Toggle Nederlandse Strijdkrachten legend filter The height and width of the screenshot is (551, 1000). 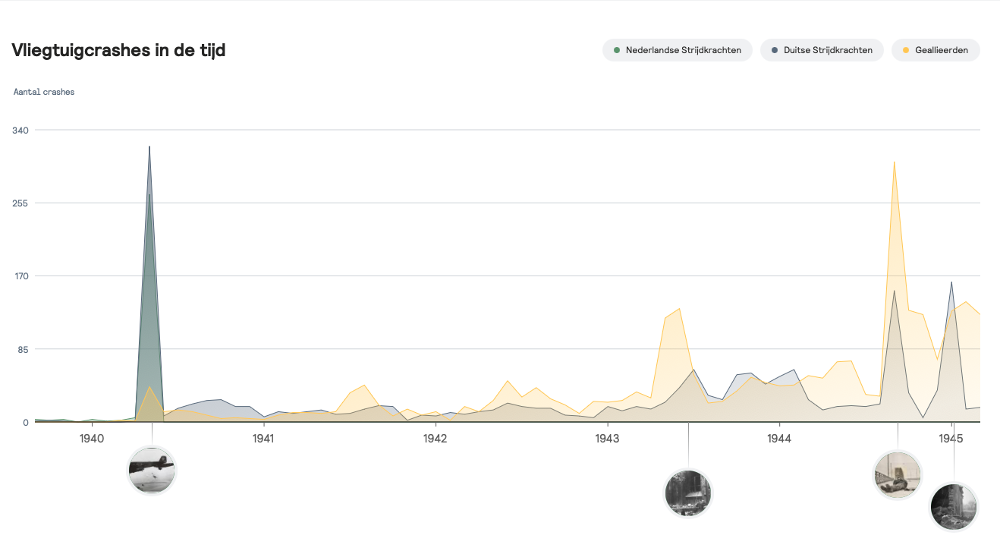pyautogui.click(x=678, y=50)
